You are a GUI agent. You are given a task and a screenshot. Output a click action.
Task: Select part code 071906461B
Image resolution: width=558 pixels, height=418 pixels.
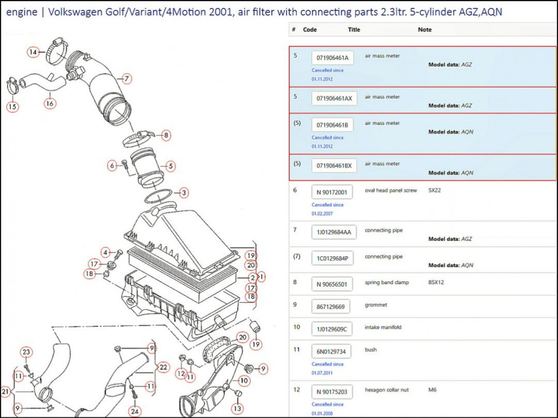pos(333,125)
